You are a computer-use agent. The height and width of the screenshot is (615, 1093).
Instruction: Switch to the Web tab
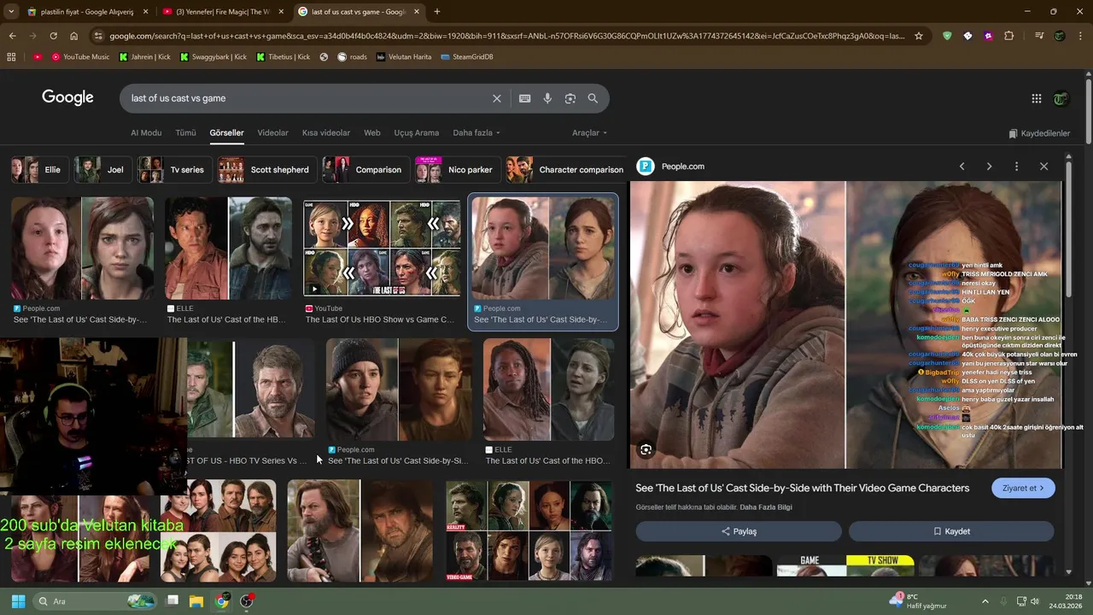pos(372,133)
